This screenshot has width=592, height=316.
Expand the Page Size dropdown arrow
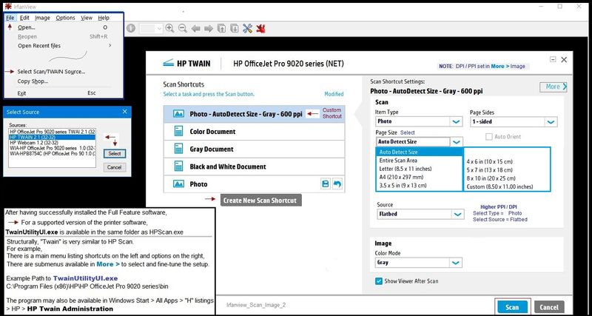pyautogui.click(x=456, y=142)
